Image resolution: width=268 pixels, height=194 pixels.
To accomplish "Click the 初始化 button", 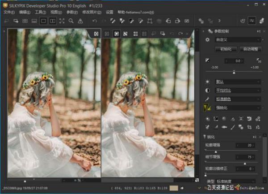I will click(225, 48).
